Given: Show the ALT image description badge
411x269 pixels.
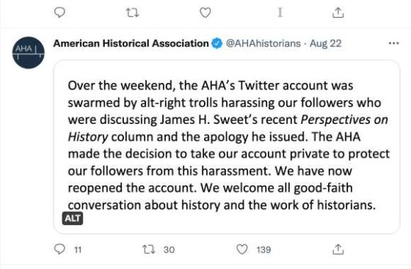Looking at the screenshot, I should pos(73,218).
